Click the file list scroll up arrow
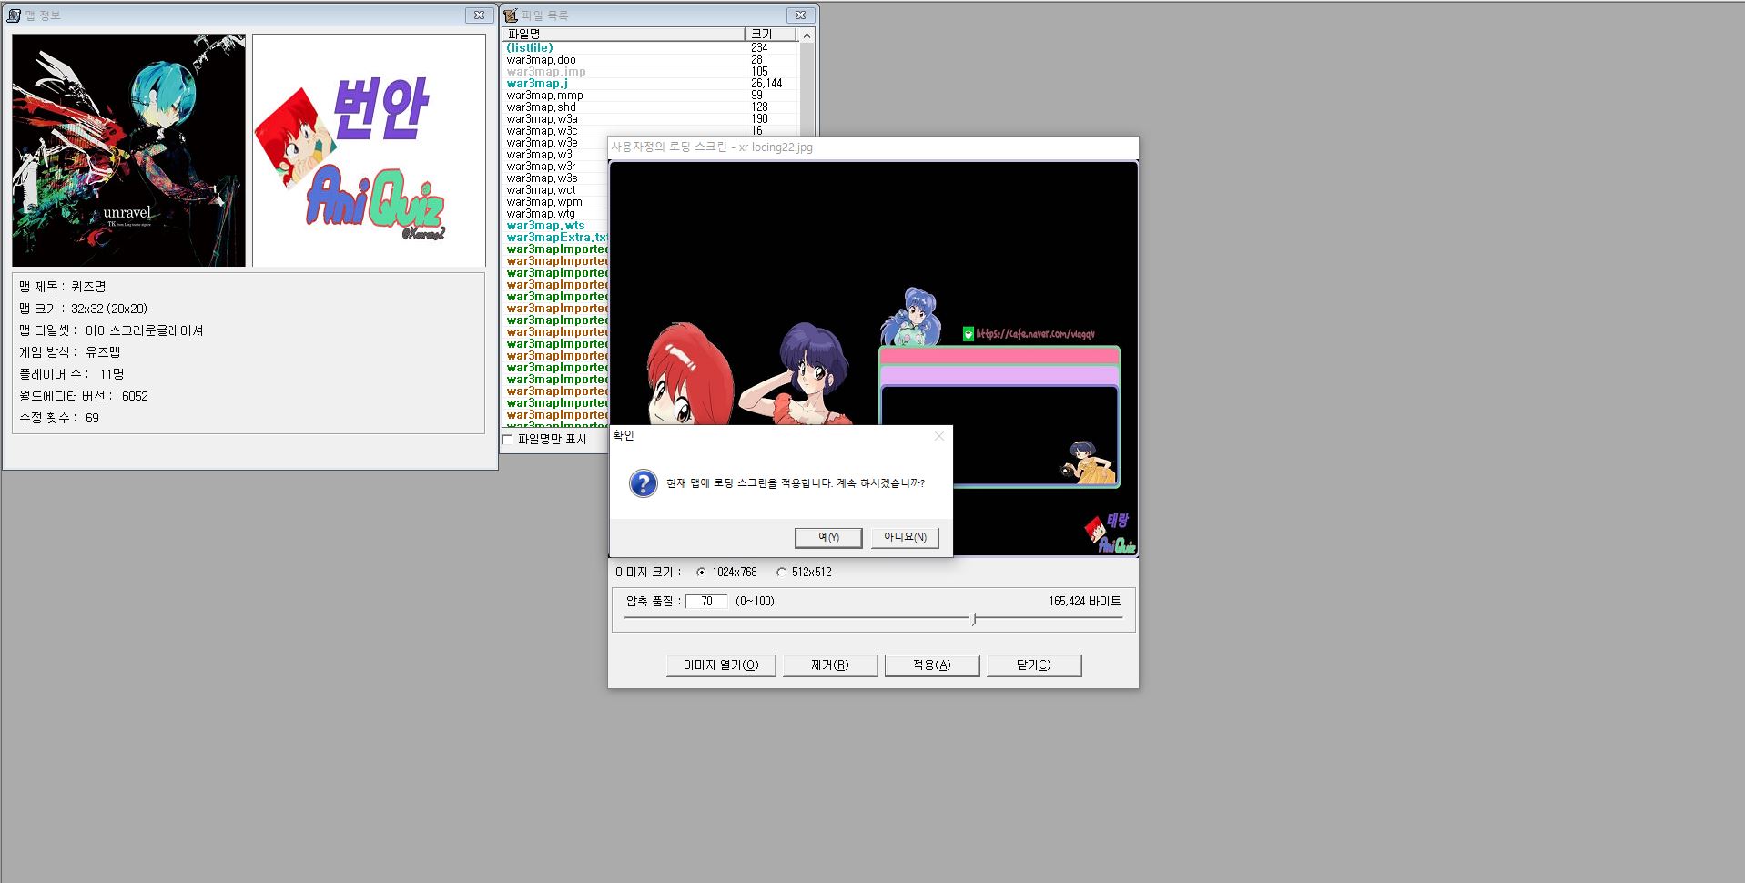The image size is (1745, 883). coord(807,36)
